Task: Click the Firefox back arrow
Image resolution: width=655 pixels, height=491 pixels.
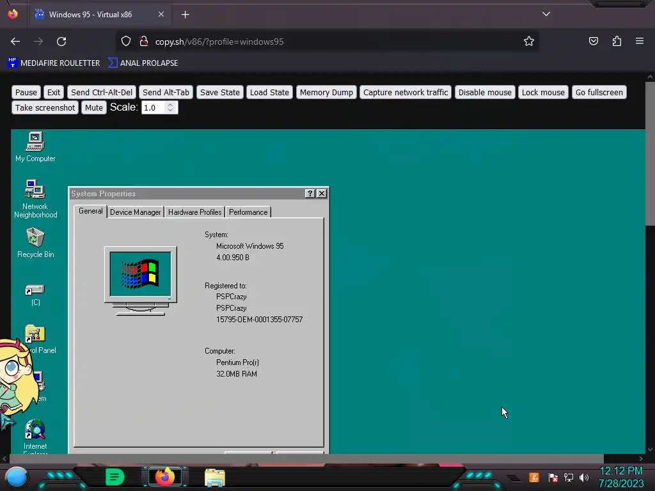Action: pos(15,42)
